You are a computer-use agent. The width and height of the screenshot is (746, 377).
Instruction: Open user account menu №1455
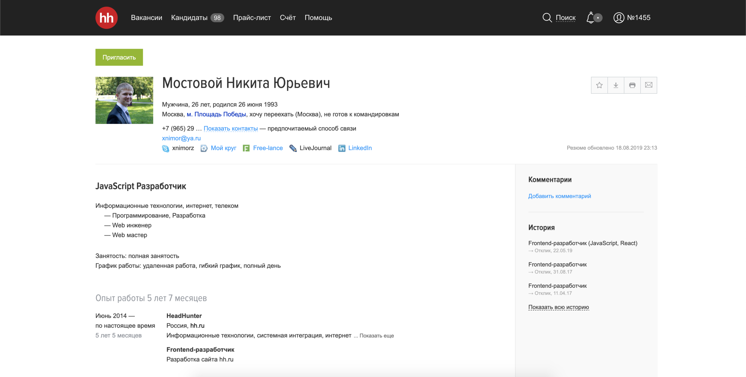coord(632,18)
